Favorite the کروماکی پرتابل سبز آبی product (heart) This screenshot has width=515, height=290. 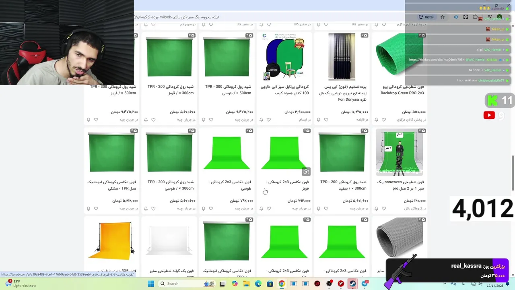point(269,120)
